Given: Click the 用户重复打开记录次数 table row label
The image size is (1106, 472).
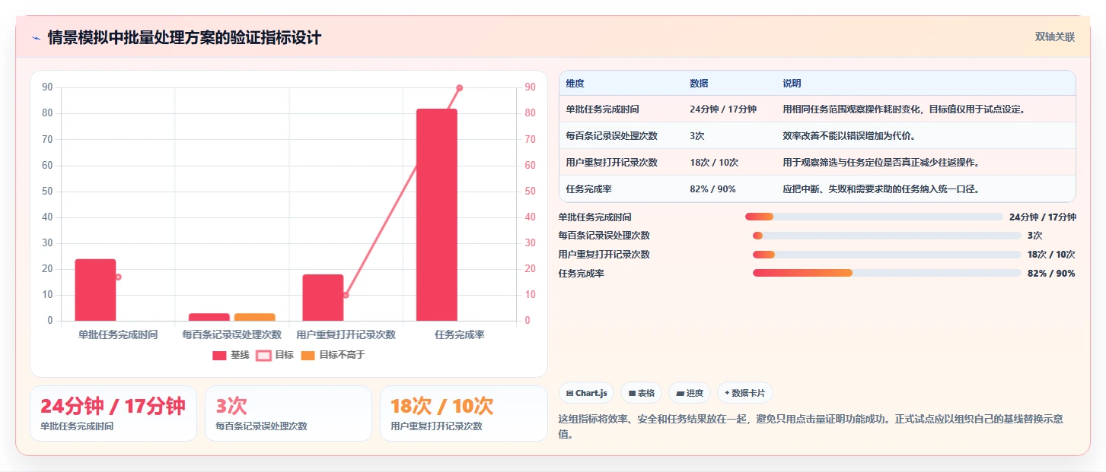Looking at the screenshot, I should [x=611, y=163].
